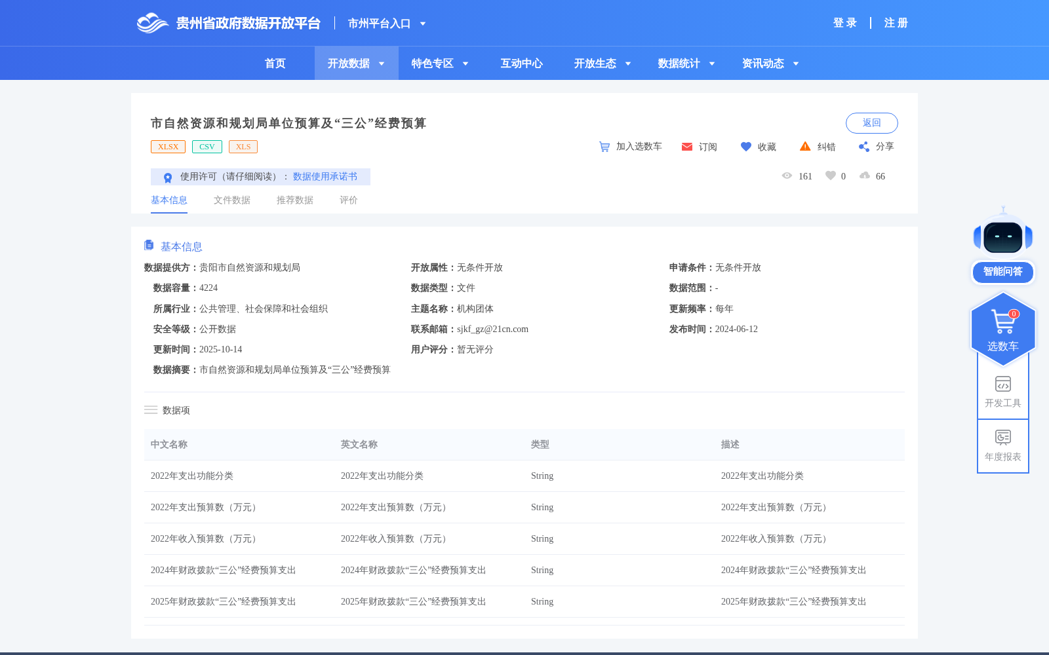Switch to the 基本信息 tab
Viewport: 1049px width, 655px height.
pos(169,200)
